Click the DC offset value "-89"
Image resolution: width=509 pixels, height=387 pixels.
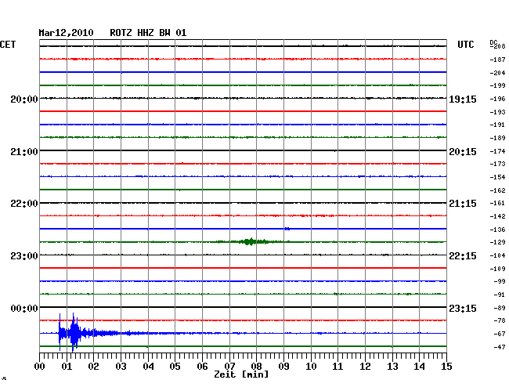click(x=500, y=308)
